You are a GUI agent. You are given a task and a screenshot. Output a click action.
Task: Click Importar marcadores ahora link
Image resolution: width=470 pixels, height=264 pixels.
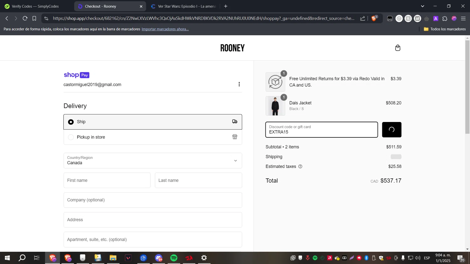[165, 29]
